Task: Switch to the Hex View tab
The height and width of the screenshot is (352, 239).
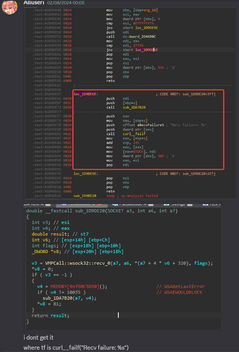Action: pyautogui.click(x=216, y=203)
